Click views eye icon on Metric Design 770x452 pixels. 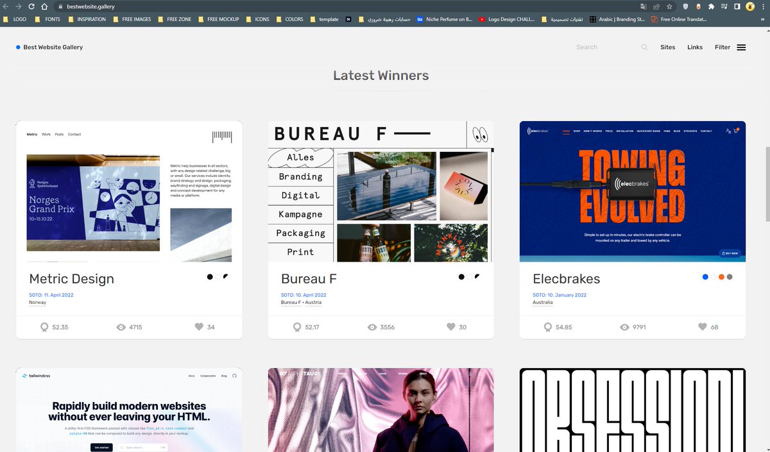[x=121, y=327]
